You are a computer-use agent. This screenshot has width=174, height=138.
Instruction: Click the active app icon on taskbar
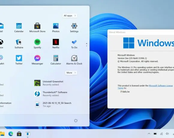click(28, 134)
